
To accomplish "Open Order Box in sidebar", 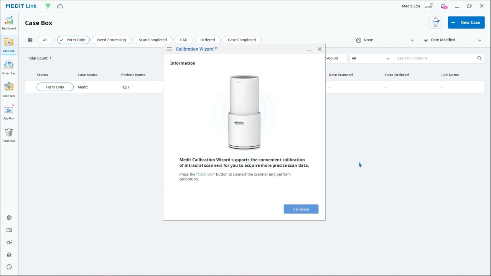I will pos(9,67).
